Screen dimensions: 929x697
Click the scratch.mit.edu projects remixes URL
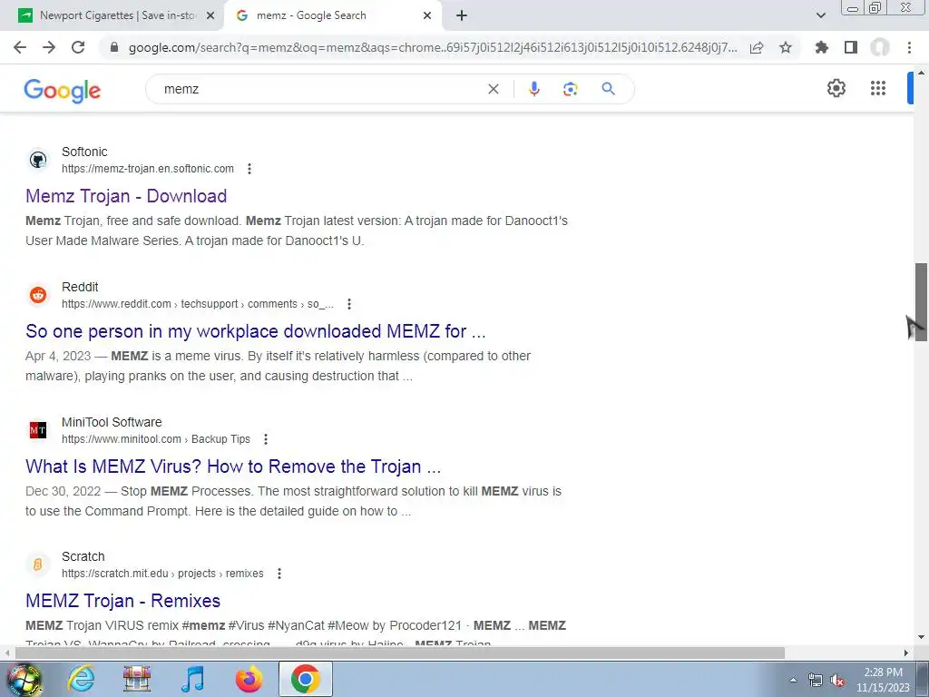point(162,574)
